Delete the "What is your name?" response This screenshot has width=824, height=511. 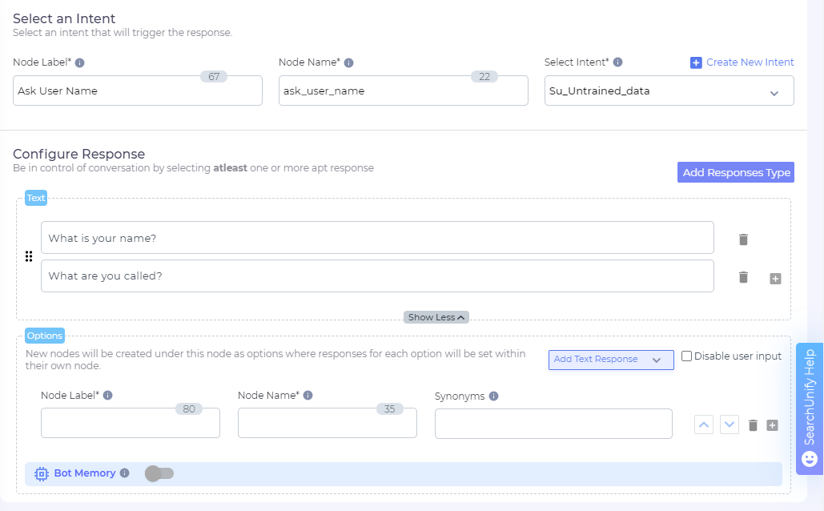742,238
